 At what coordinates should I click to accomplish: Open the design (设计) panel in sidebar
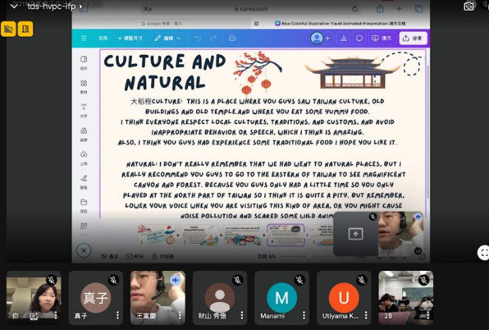tap(84, 62)
